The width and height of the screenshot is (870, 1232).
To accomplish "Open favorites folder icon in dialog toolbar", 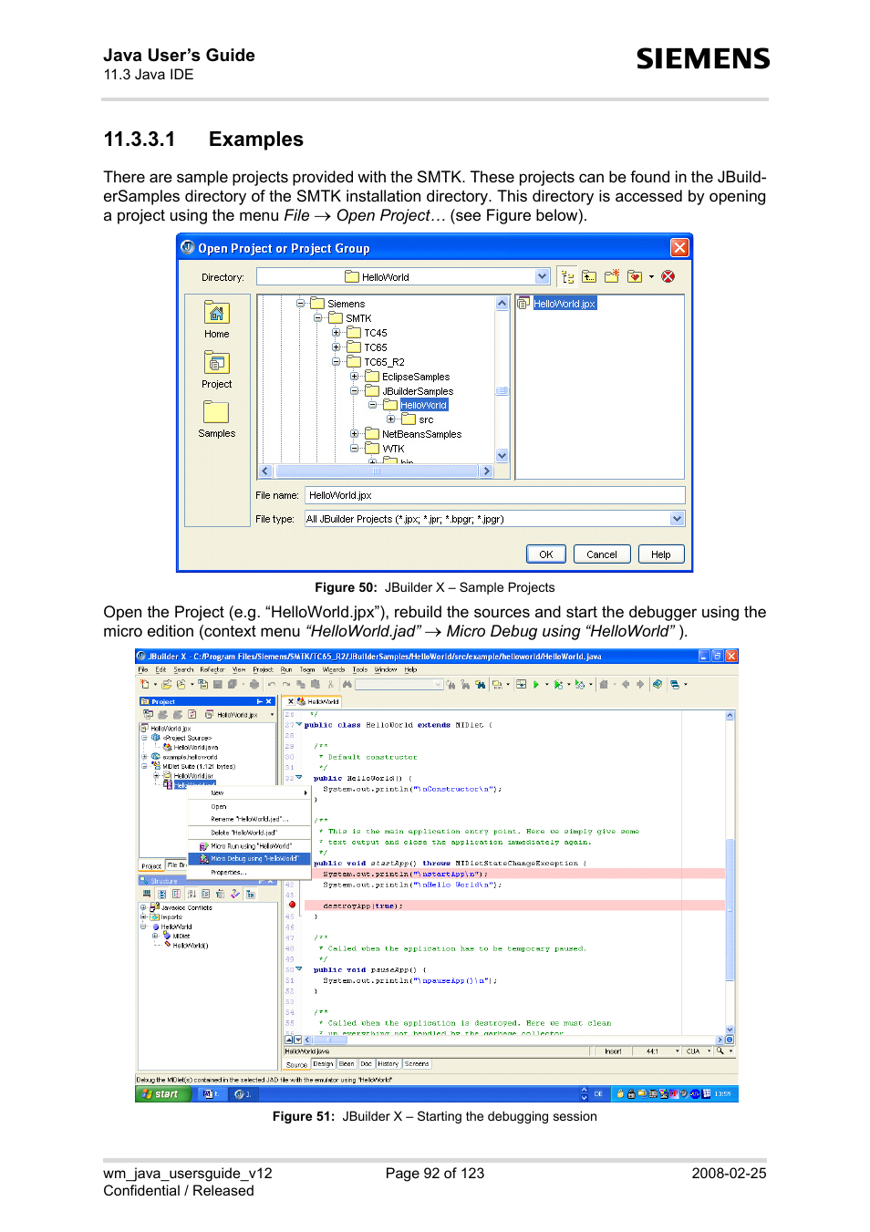I will (x=635, y=276).
